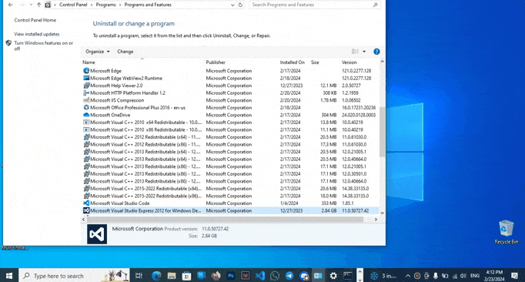Click the change view icon in toolbar
Viewport: 525px width, 282px height.
355,52
